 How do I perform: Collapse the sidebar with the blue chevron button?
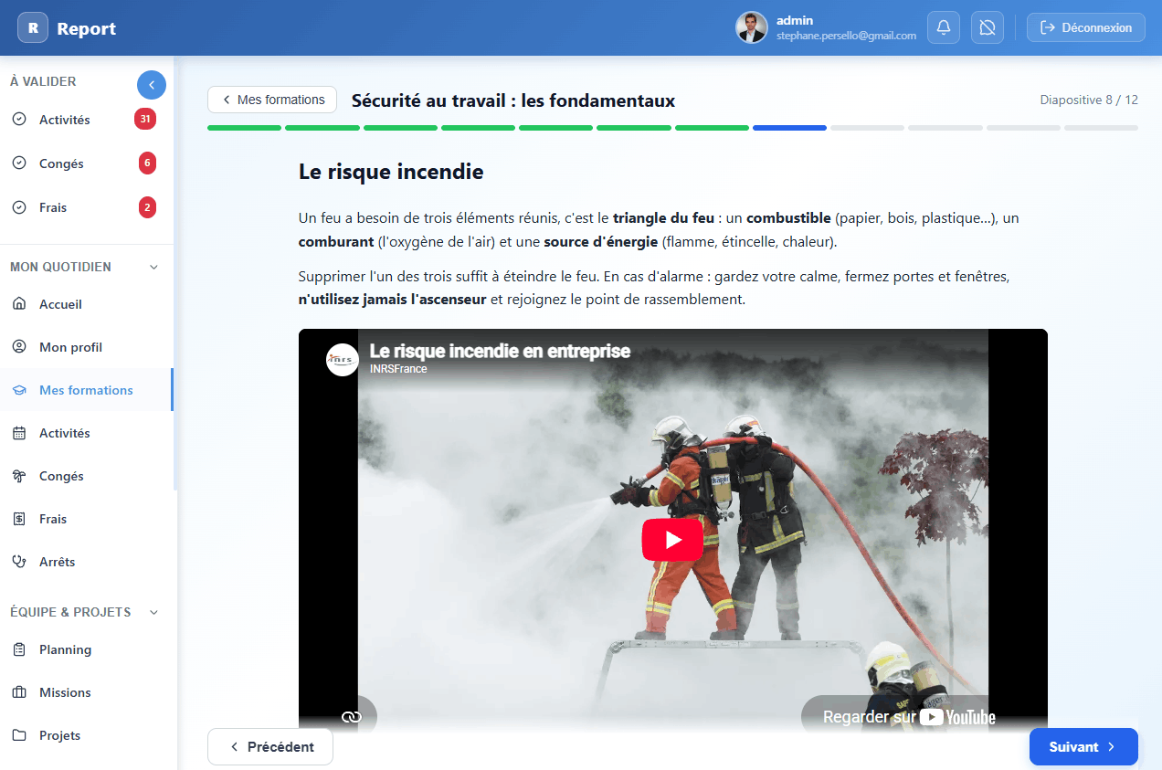pyautogui.click(x=152, y=85)
